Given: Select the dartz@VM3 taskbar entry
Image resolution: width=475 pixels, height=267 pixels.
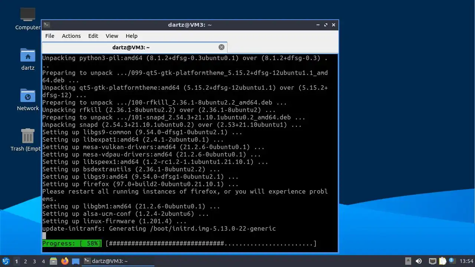Looking at the screenshot, I should (x=118, y=261).
